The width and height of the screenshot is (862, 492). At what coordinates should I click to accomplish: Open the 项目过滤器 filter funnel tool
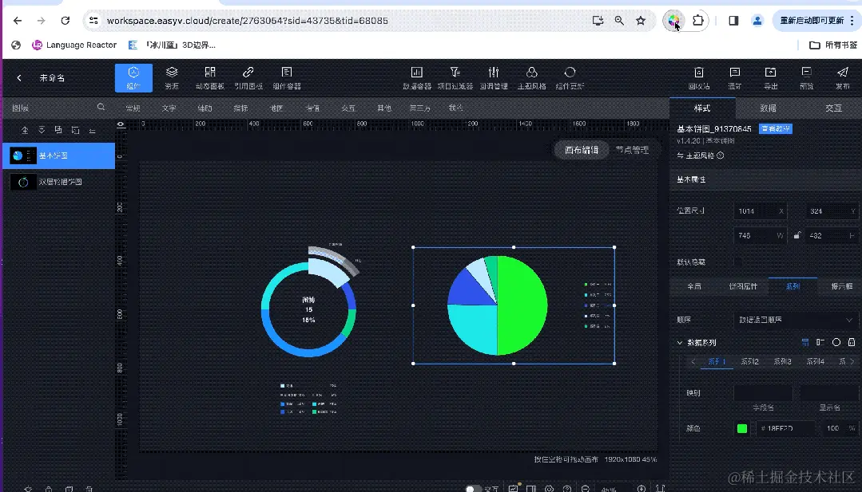(455, 78)
